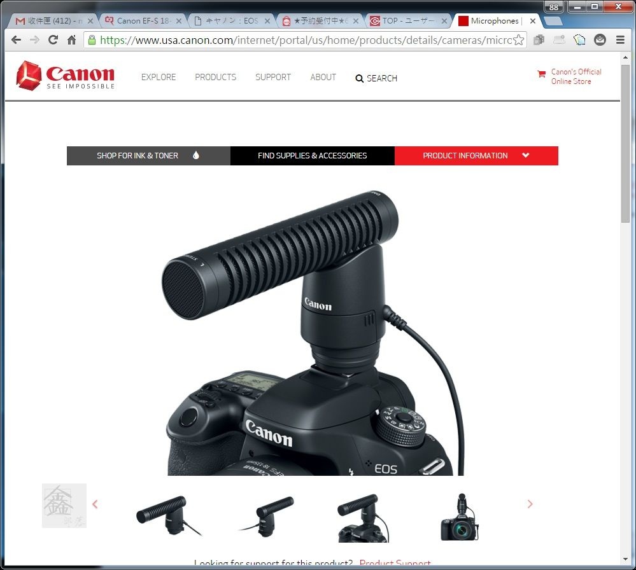This screenshot has width=636, height=570.
Task: Show previous thumbnails with the left arrow
Action: click(95, 504)
